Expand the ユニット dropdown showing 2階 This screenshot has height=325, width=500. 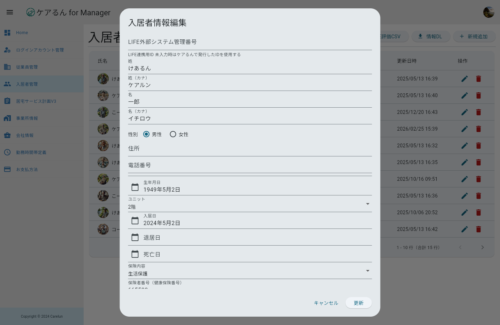pyautogui.click(x=250, y=204)
